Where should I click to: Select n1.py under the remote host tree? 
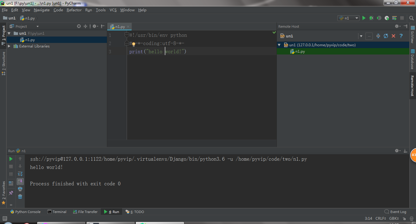pos(300,51)
